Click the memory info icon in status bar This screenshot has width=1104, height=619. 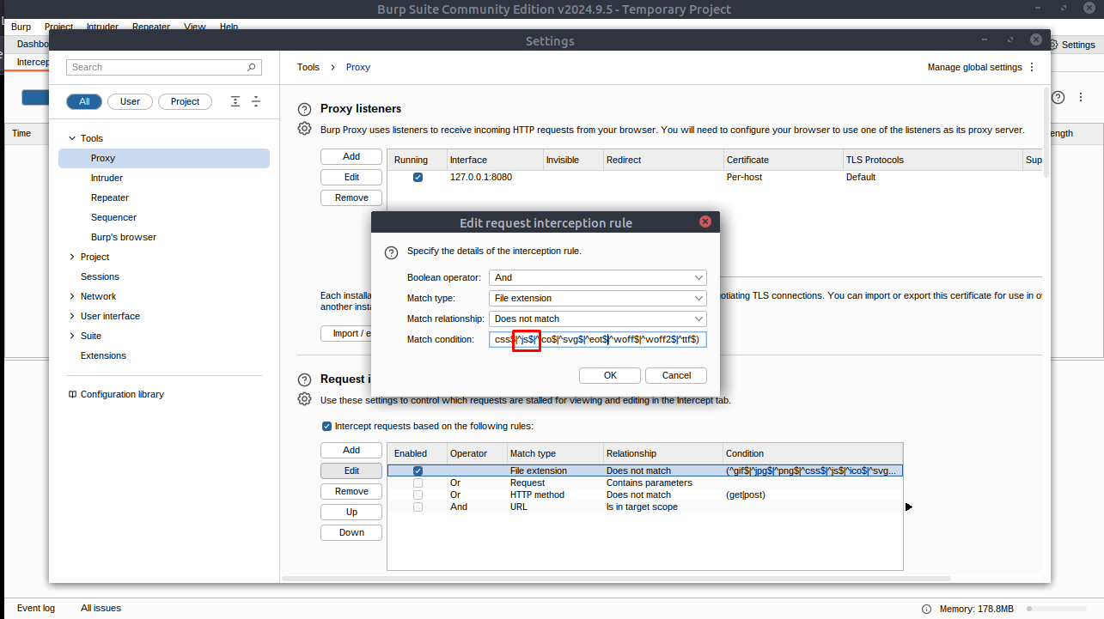pos(926,609)
